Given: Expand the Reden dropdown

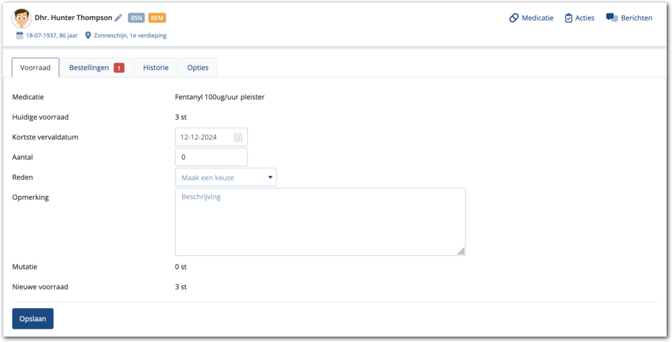Looking at the screenshot, I should click(x=226, y=177).
